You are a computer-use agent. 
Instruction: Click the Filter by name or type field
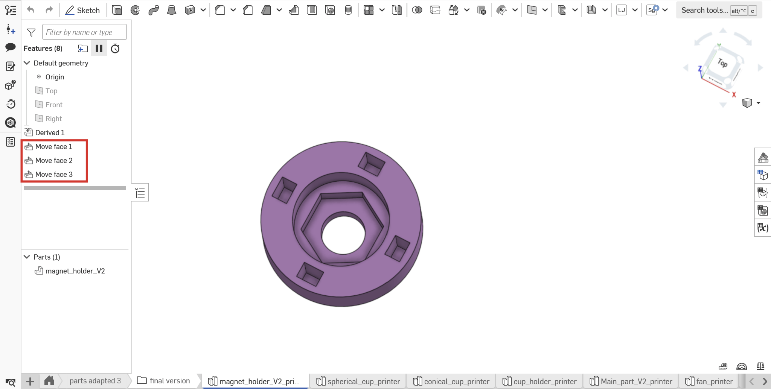point(84,32)
